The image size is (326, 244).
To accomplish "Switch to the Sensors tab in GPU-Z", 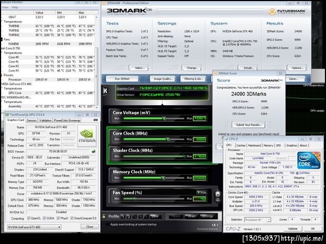I will click(32, 120).
